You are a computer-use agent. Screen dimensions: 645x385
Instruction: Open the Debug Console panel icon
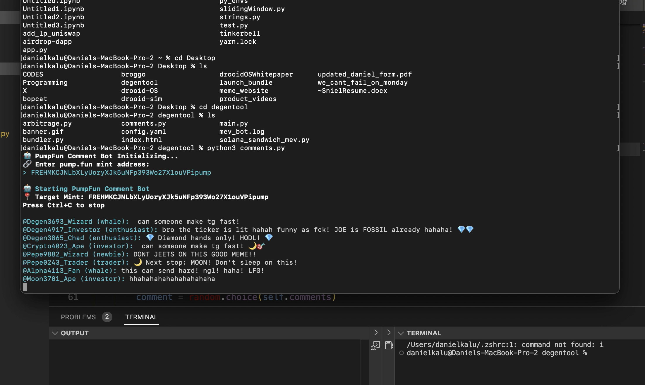tap(375, 346)
